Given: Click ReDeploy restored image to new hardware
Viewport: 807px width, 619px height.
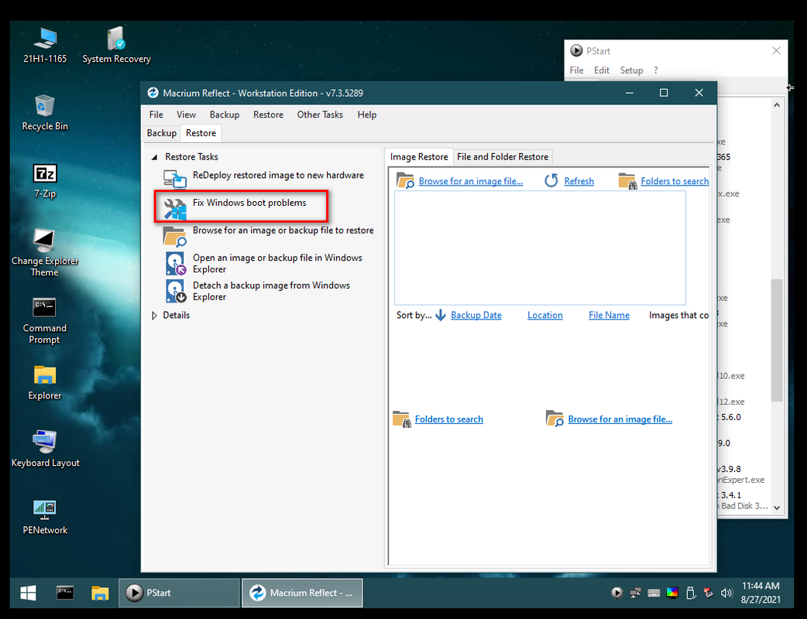Looking at the screenshot, I should (278, 176).
